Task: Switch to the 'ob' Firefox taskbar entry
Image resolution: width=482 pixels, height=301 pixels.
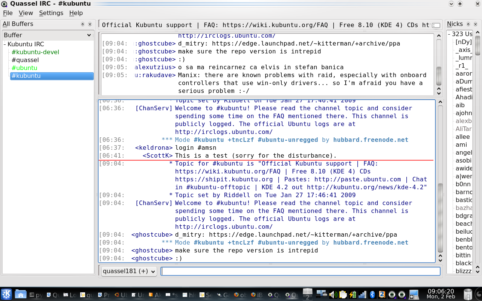Action: 241,295
